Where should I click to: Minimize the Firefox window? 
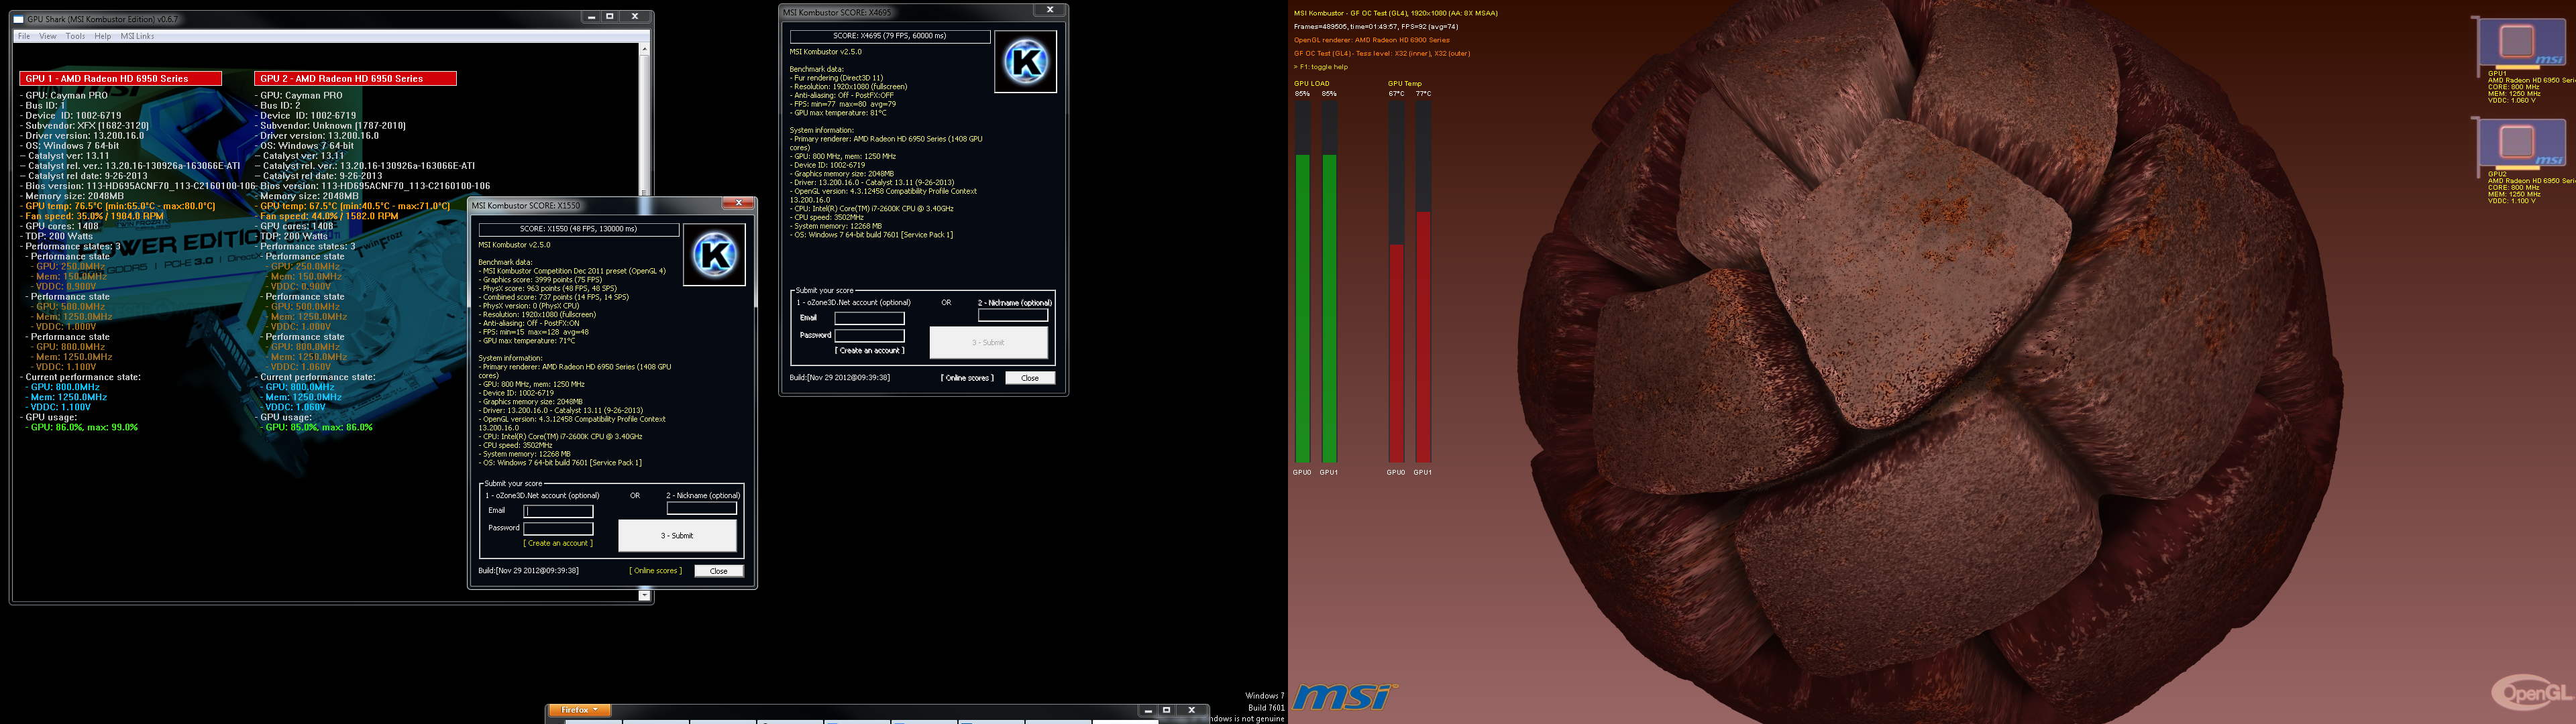(1148, 710)
